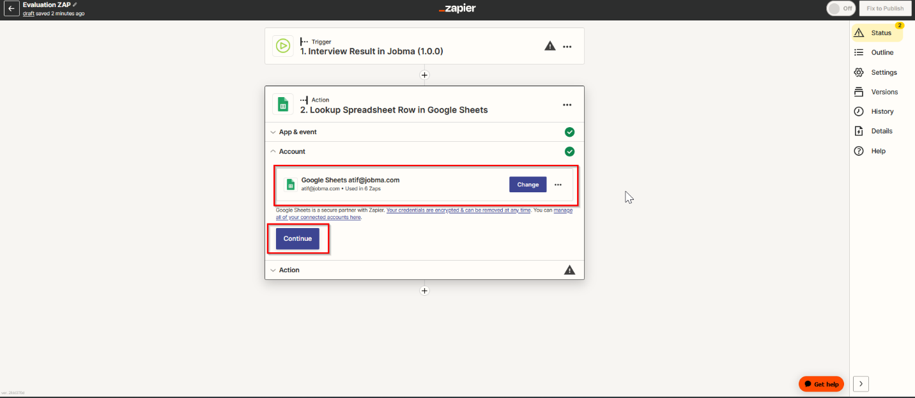This screenshot has width=915, height=398.
Task: Collapse the Account section
Action: (x=424, y=151)
